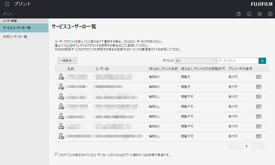Click 権限あり in the sixth row
The image size is (275, 165).
154,126
